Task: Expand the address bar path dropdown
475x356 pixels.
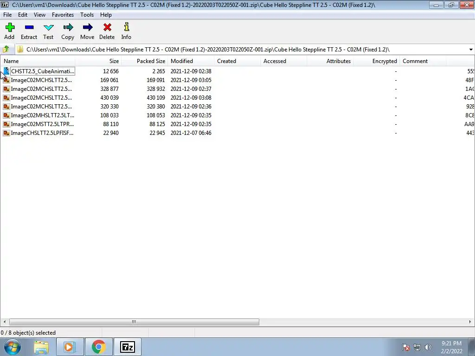Action: tap(471, 49)
